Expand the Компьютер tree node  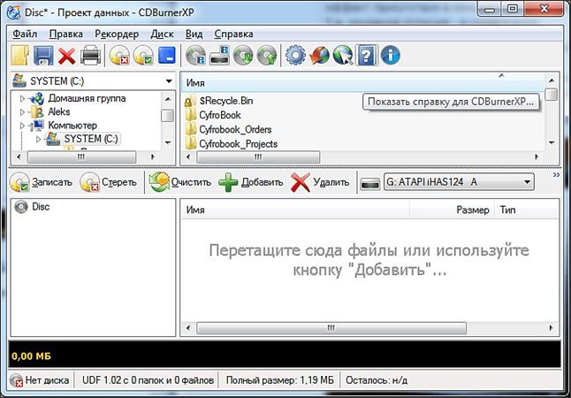[x=22, y=126]
